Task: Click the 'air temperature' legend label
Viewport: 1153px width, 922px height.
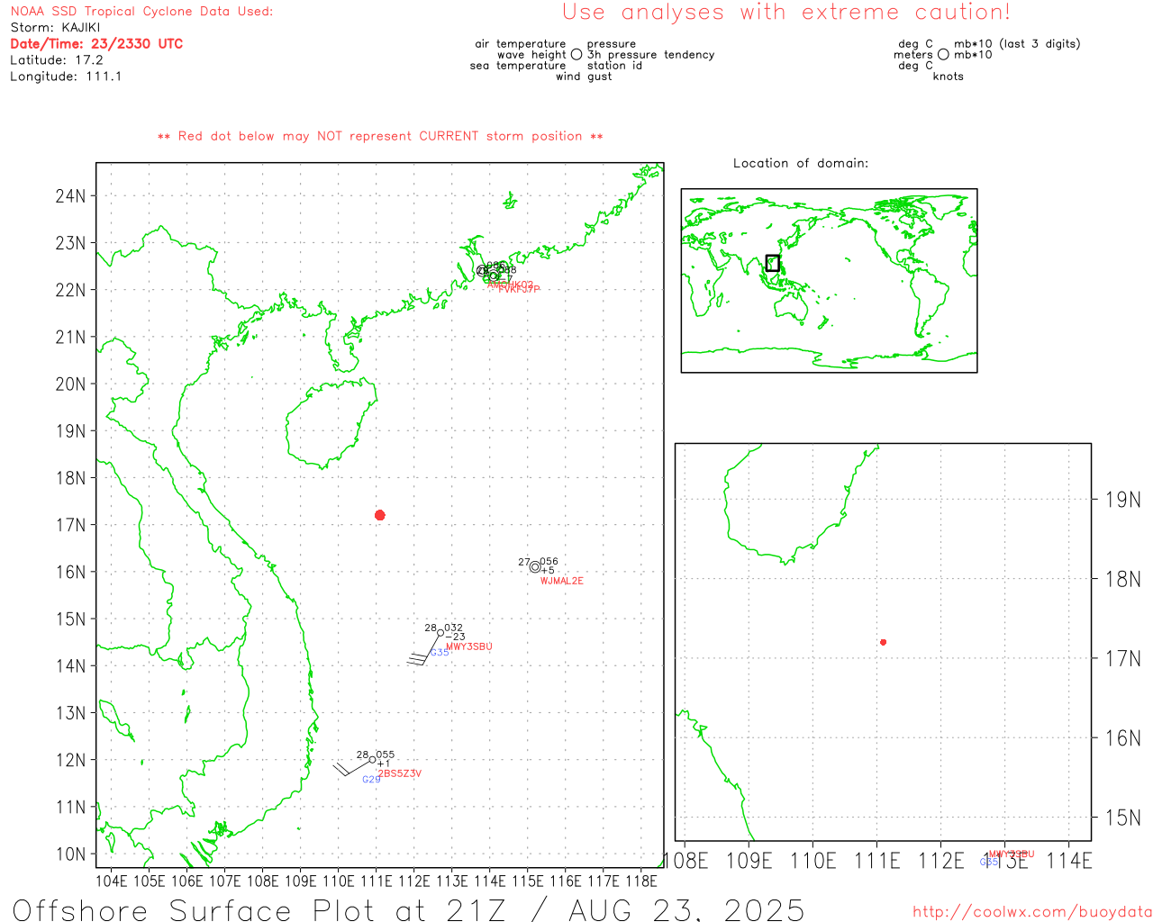Action: point(521,43)
